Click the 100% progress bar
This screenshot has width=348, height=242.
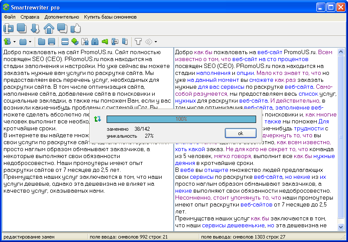tap(181, 119)
